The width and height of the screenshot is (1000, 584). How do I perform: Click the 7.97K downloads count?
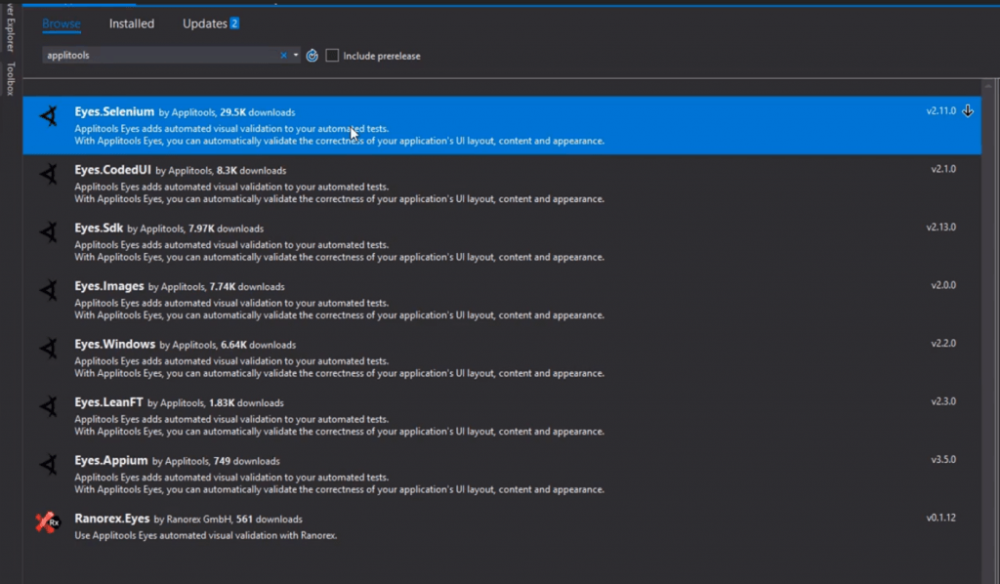pyautogui.click(x=226, y=229)
